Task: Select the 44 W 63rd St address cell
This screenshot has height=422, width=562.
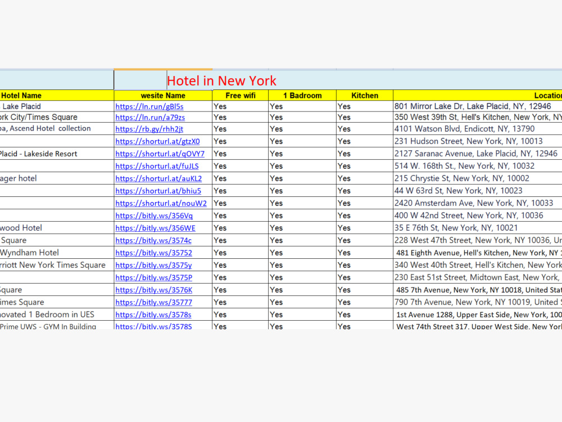Action: click(477, 191)
